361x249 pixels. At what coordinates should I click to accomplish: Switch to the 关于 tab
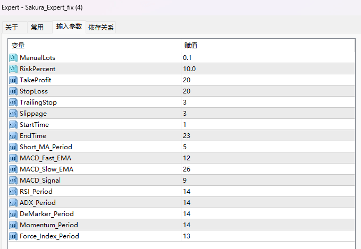point(12,28)
